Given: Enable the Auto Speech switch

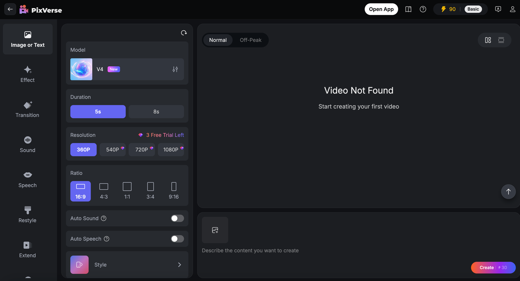Looking at the screenshot, I should coord(177,239).
